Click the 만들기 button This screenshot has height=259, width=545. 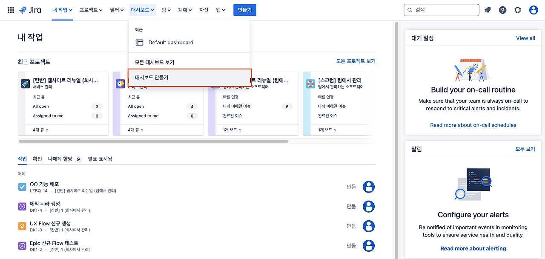point(245,9)
